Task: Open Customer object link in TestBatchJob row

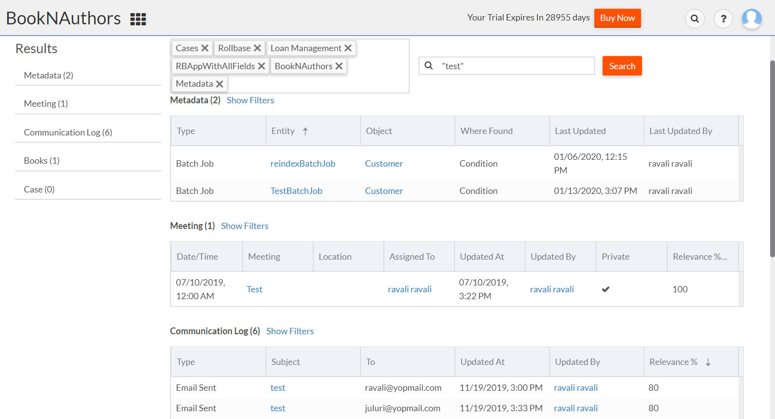Action: click(384, 191)
